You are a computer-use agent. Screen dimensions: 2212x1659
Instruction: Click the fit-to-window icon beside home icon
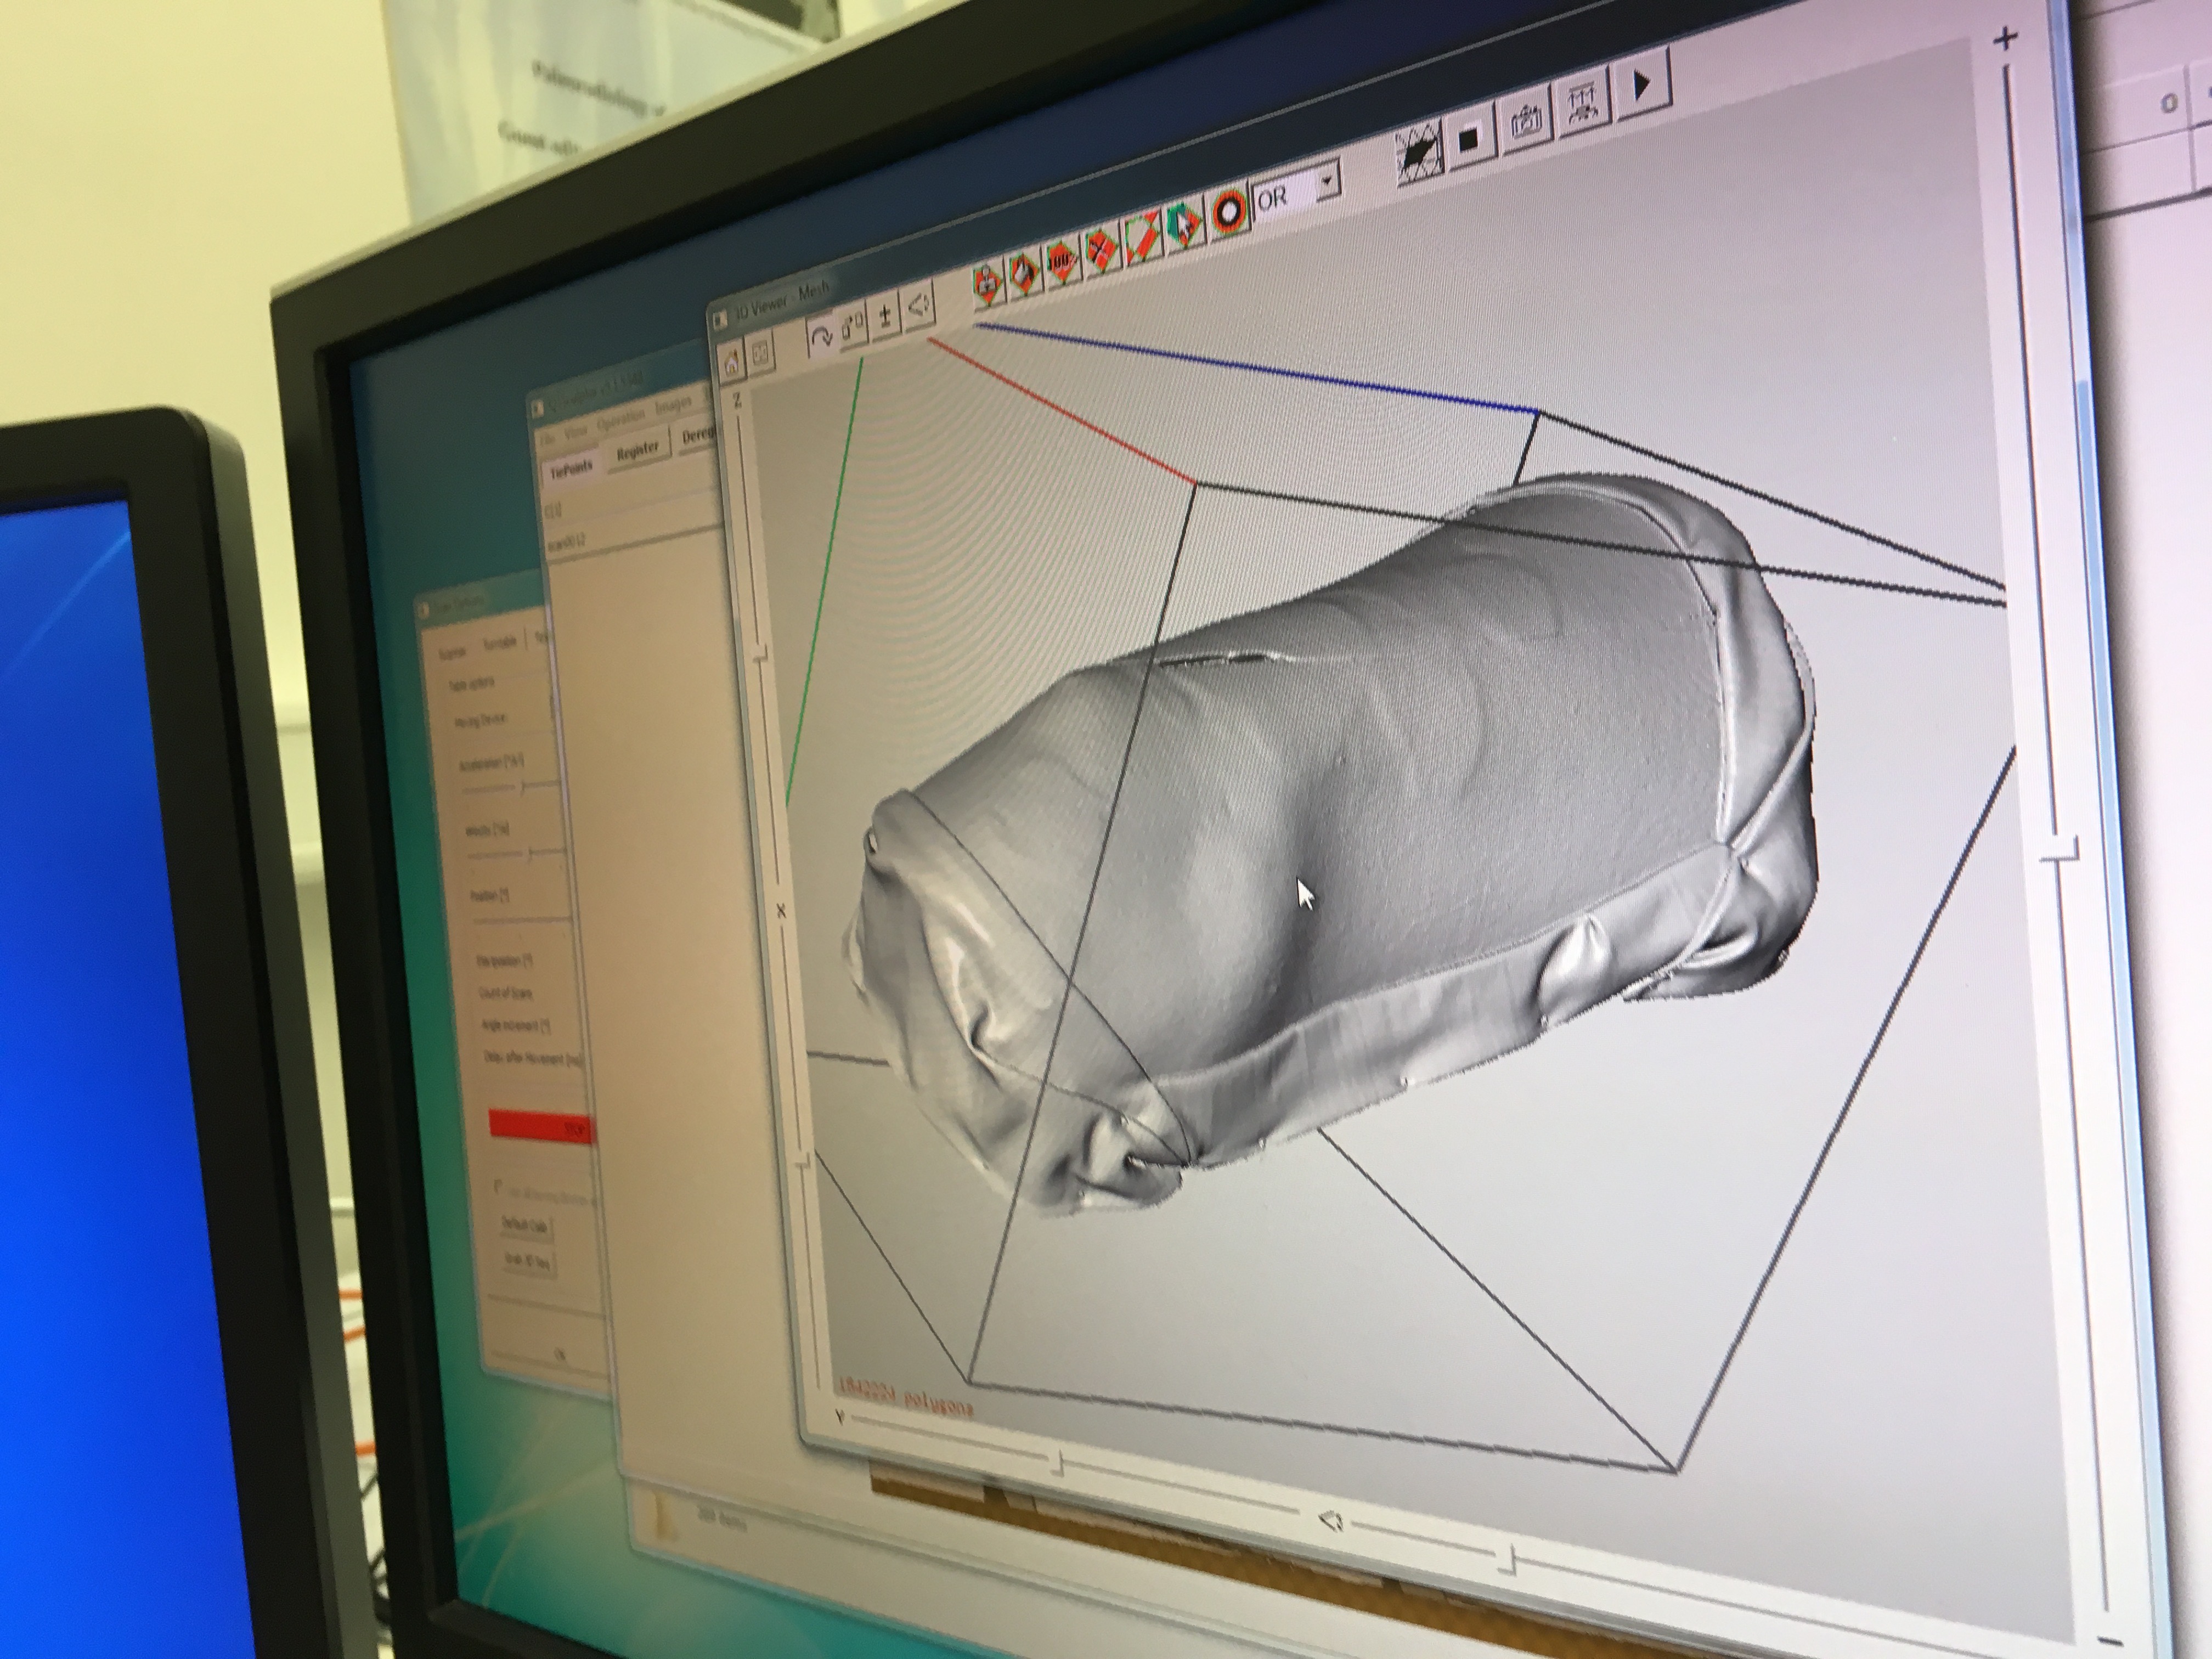coord(762,352)
